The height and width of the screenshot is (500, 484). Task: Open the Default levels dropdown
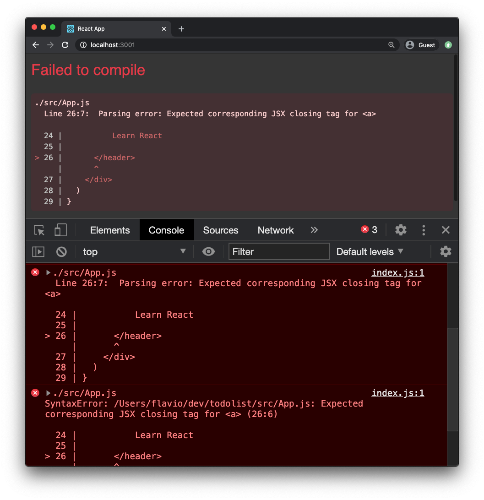pos(369,251)
